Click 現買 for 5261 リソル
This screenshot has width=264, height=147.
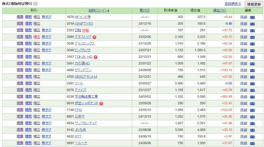[x=20, y=83]
